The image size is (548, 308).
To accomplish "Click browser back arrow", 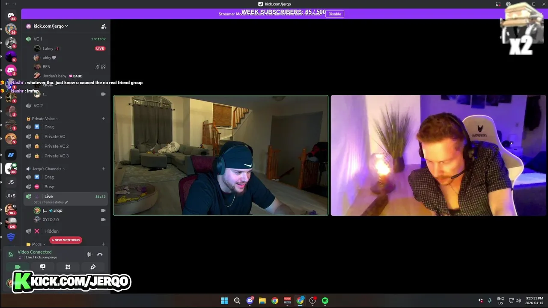I will [x=7, y=4].
